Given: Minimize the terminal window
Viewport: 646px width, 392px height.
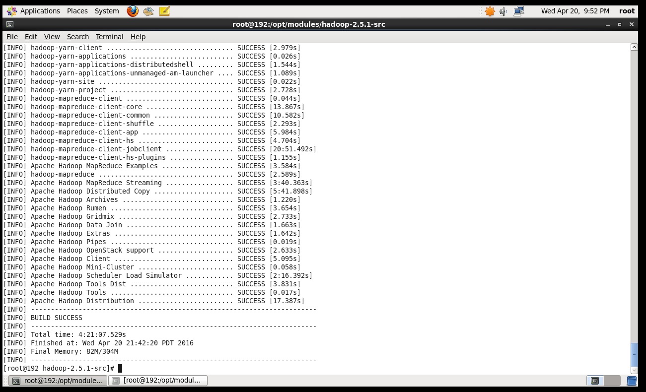Looking at the screenshot, I should 607,24.
